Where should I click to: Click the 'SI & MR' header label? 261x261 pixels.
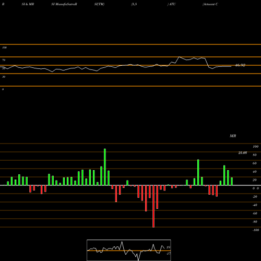pyautogui.click(x=28, y=4)
